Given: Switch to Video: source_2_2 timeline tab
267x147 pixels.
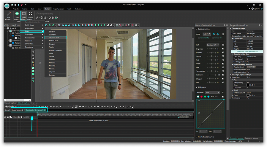Looking at the screenshot, I should tap(18, 110).
